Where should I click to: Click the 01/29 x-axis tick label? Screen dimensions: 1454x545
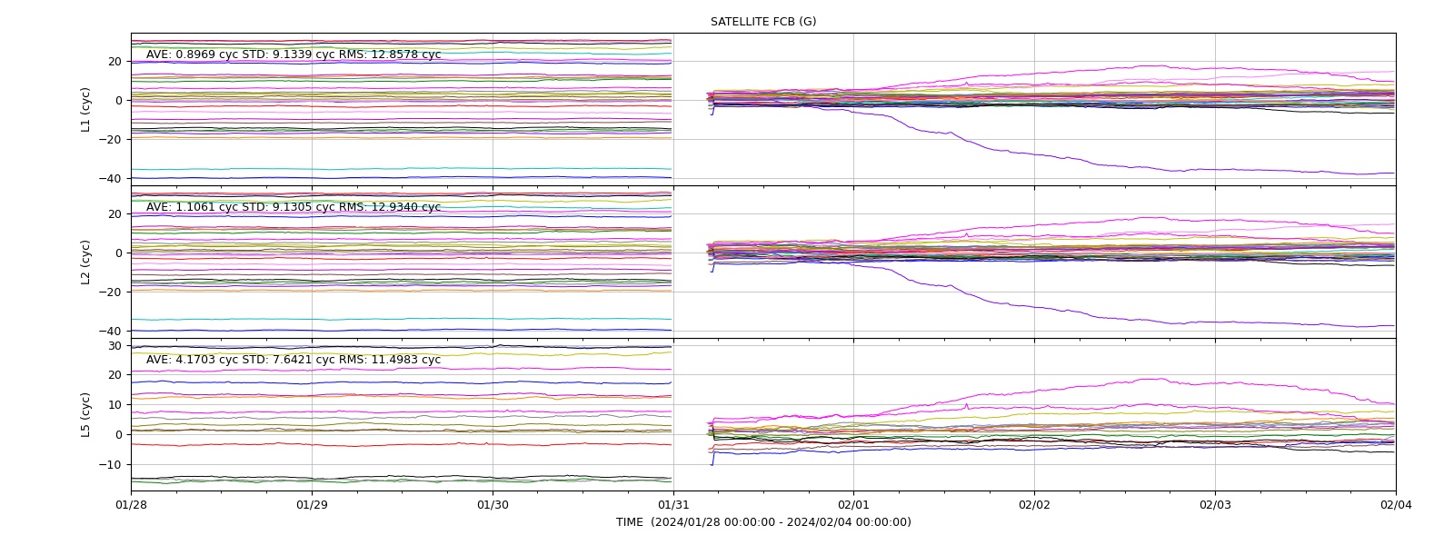(312, 504)
